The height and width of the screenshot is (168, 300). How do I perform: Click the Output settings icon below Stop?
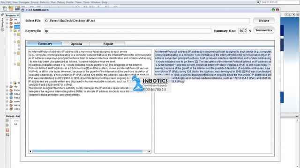click(7, 135)
